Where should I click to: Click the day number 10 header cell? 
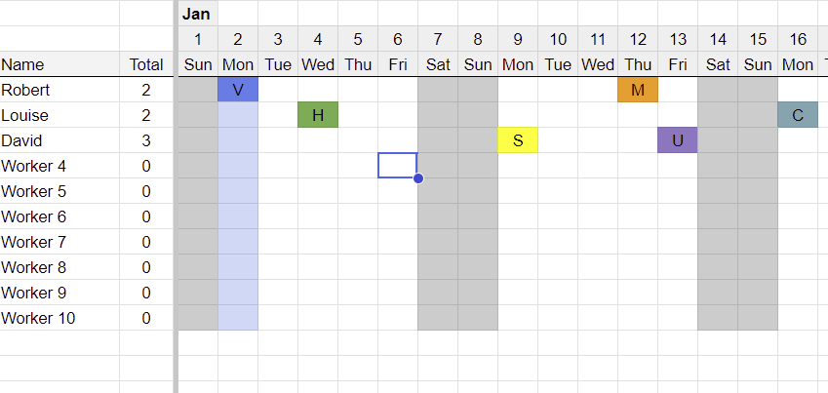point(558,39)
